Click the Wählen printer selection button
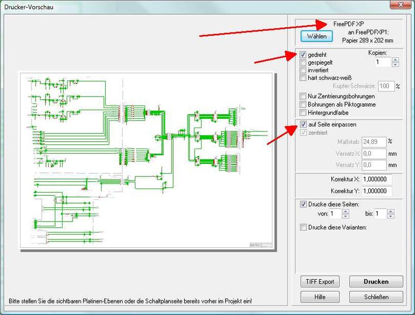 point(317,36)
